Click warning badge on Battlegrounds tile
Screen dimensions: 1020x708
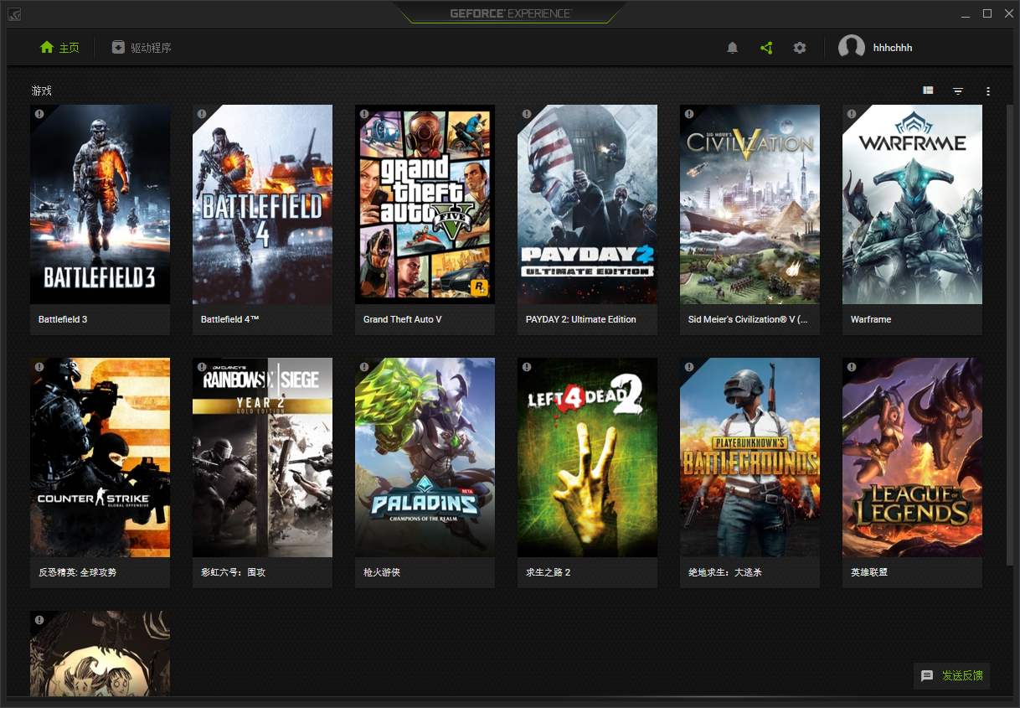(x=689, y=367)
